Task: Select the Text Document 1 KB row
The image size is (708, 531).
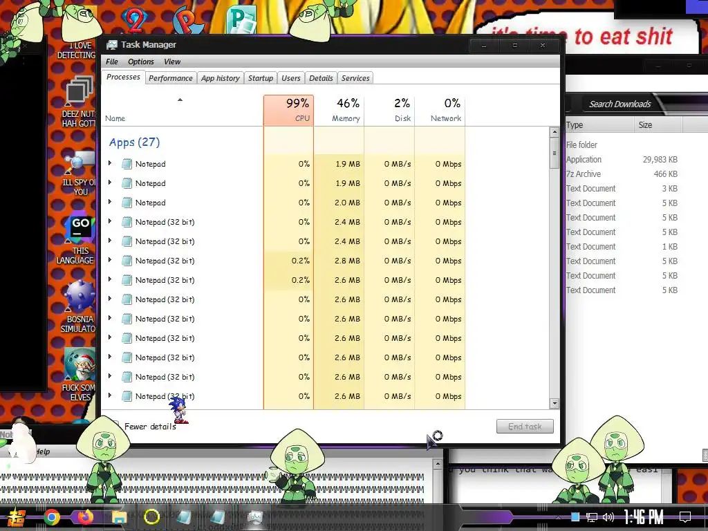Action: [x=623, y=247]
